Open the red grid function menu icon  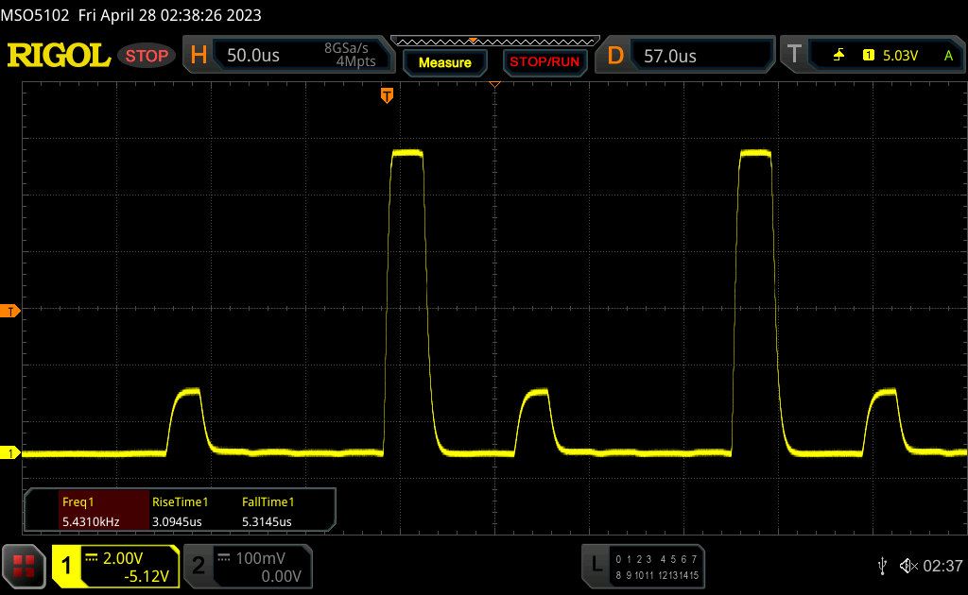point(24,566)
